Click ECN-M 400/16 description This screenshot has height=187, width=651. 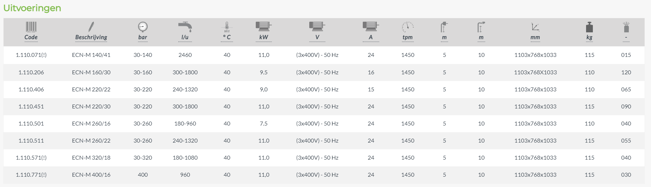point(91,175)
